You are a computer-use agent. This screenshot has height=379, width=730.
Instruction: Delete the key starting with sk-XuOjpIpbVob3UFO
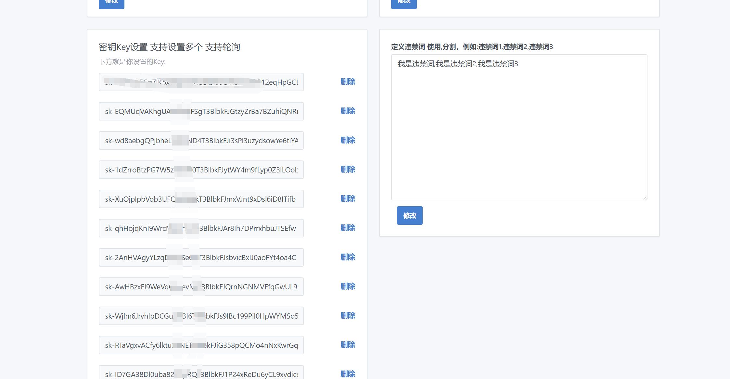pyautogui.click(x=348, y=199)
